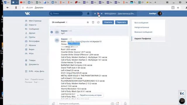Open Альберт profile dropdown arrow
187x105 pixels.
tap(164, 14)
